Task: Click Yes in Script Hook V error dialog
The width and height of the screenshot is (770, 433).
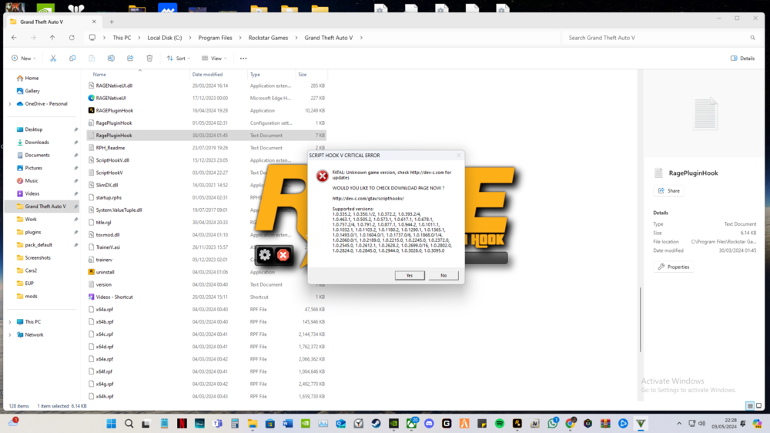Action: [410, 275]
